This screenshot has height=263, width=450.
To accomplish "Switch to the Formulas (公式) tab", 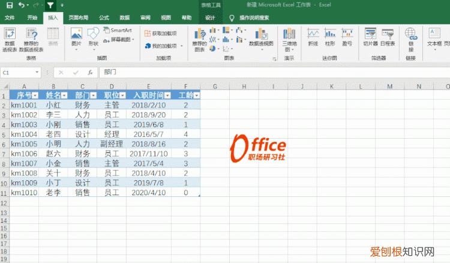I will [x=104, y=18].
